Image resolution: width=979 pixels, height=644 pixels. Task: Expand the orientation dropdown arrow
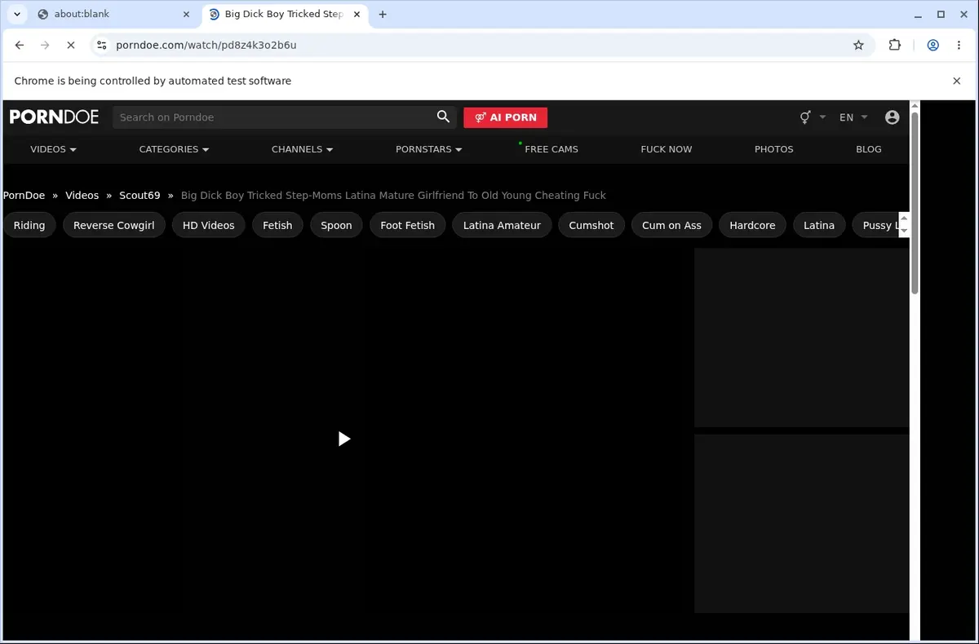822,117
